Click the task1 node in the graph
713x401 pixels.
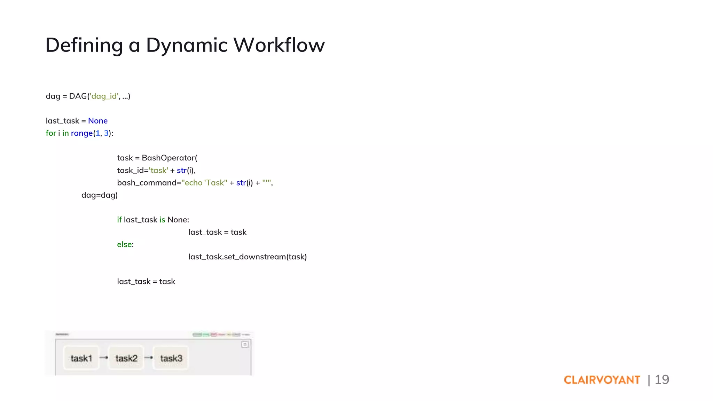(81, 358)
